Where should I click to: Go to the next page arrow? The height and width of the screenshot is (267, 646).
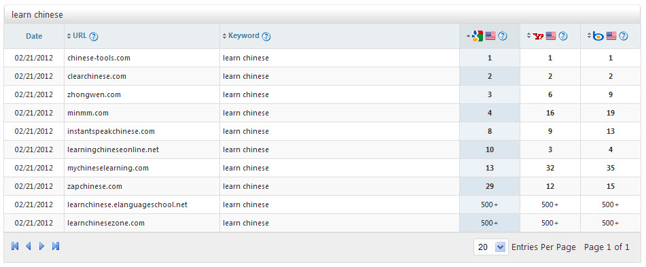point(41,247)
